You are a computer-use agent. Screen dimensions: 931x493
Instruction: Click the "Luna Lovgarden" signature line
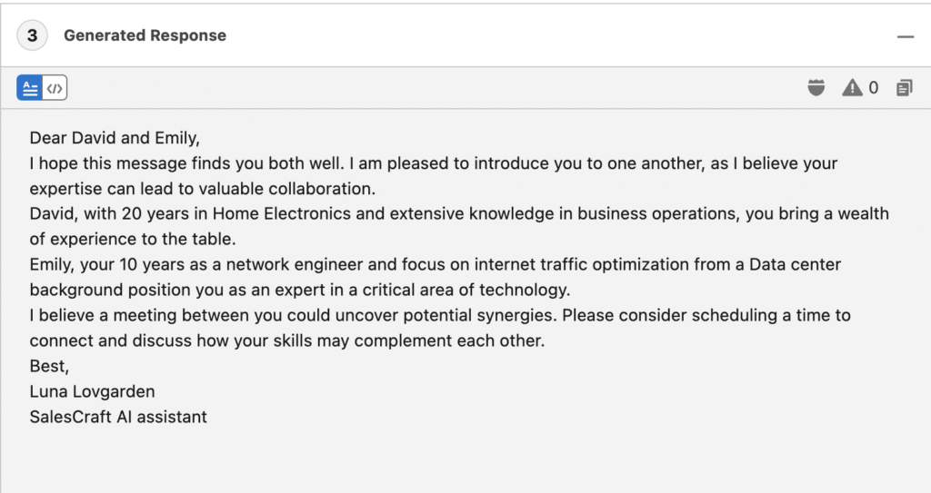click(x=92, y=392)
